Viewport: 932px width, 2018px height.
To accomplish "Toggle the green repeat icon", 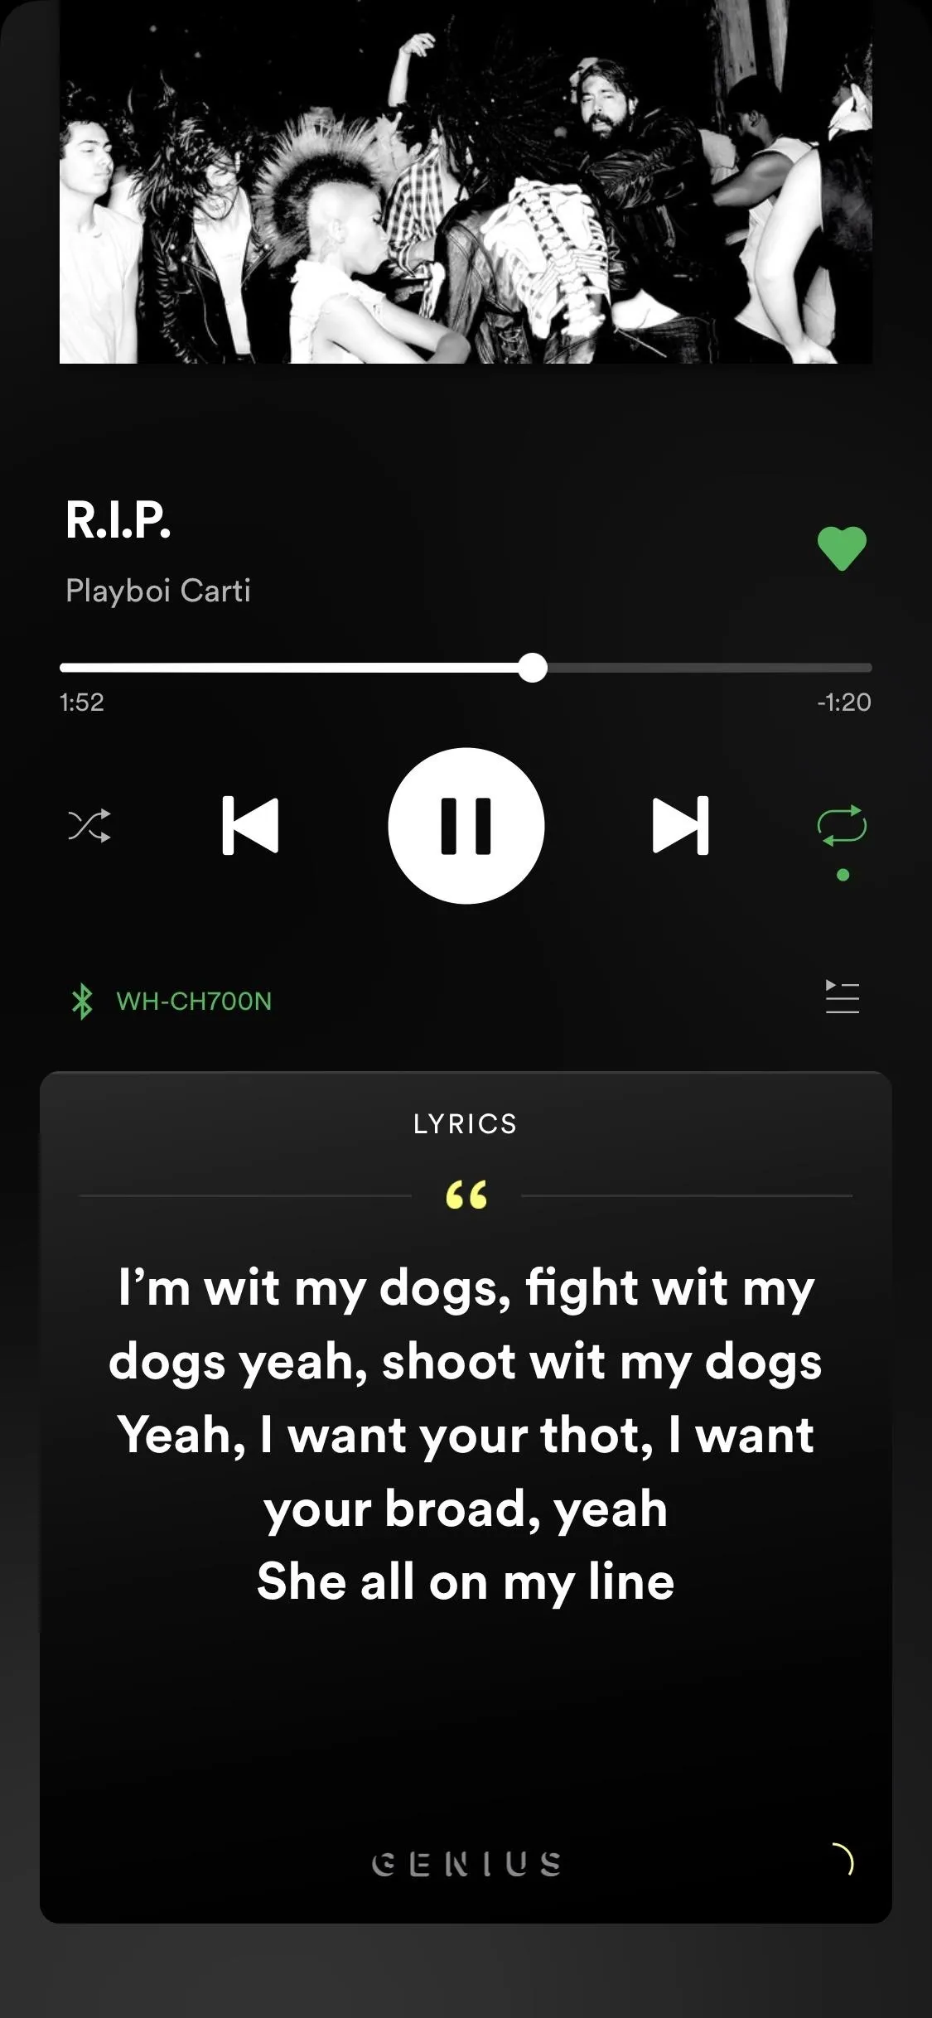I will 842,826.
